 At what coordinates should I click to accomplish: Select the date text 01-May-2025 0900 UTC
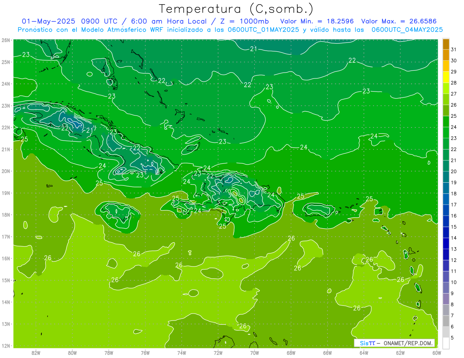coord(70,21)
